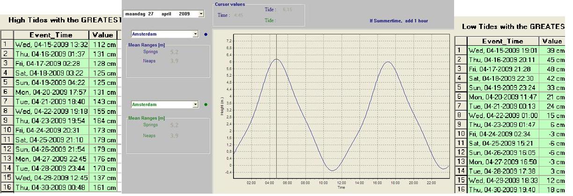Click the Event_Time header in Low Tides table

(x=503, y=41)
